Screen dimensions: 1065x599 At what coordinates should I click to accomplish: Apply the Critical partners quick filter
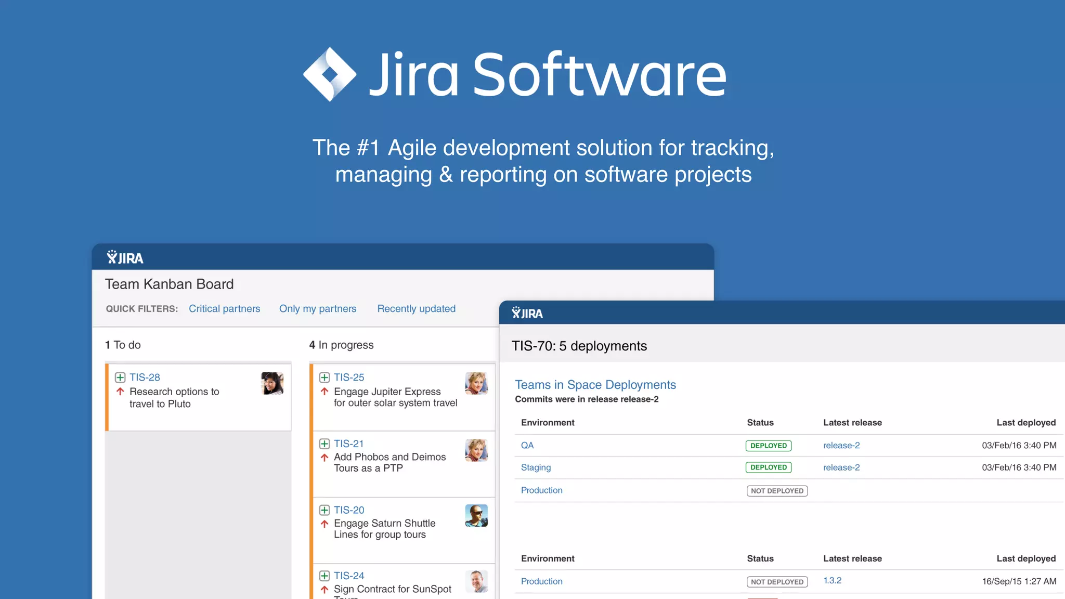224,309
